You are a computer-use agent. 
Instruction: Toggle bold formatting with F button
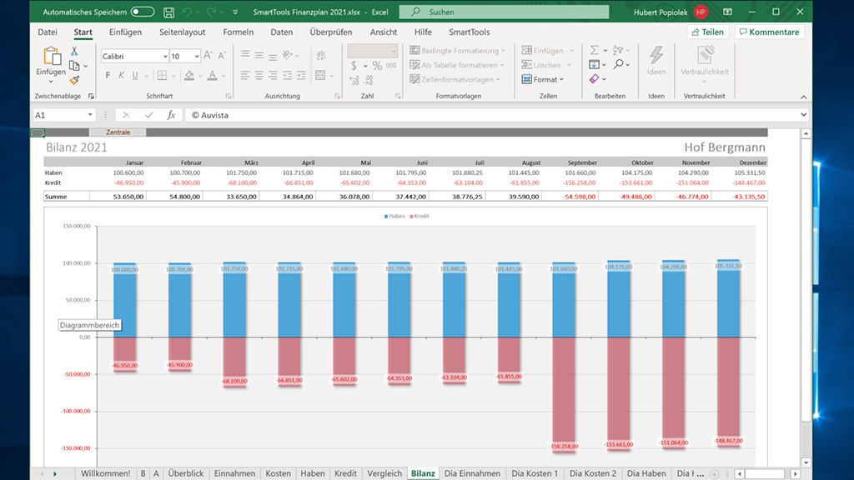pyautogui.click(x=108, y=75)
